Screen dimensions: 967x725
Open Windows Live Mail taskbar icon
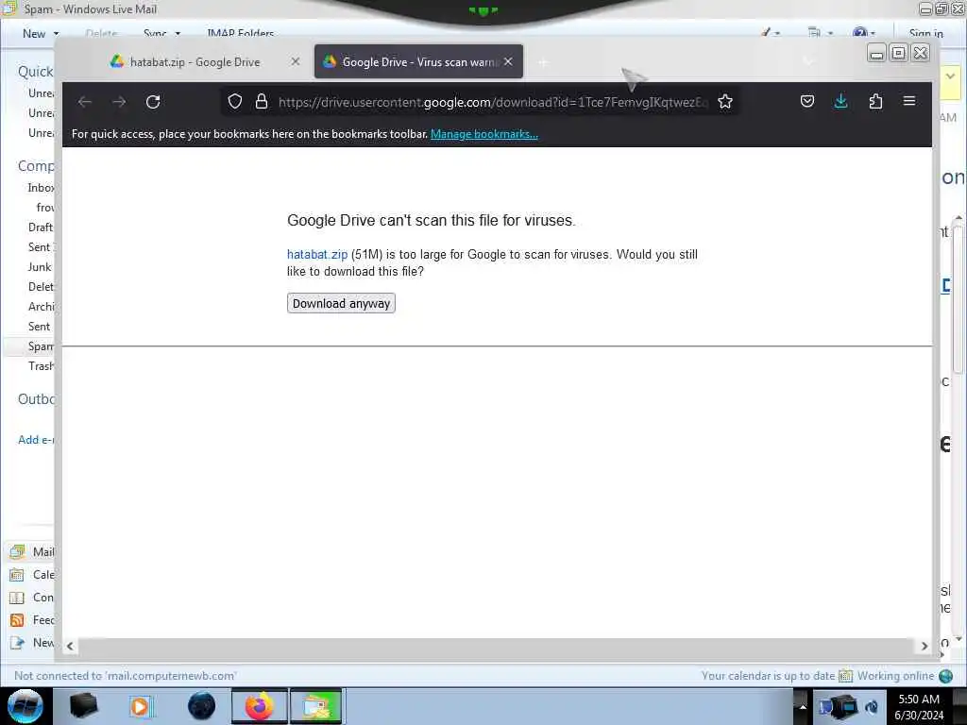pos(317,706)
